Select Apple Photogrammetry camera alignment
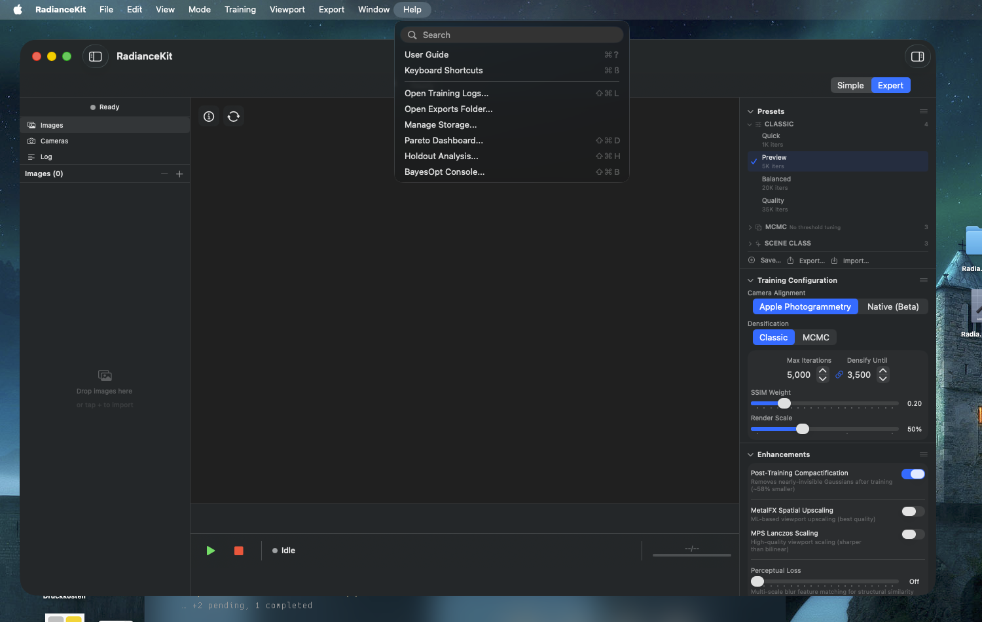Screen dimensions: 982x622 805,306
